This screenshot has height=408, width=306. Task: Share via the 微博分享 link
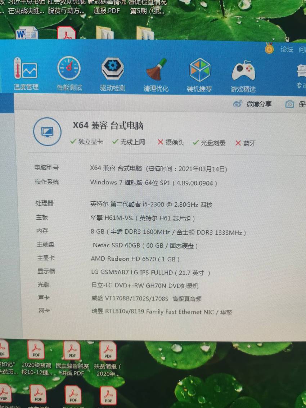pyautogui.click(x=259, y=104)
